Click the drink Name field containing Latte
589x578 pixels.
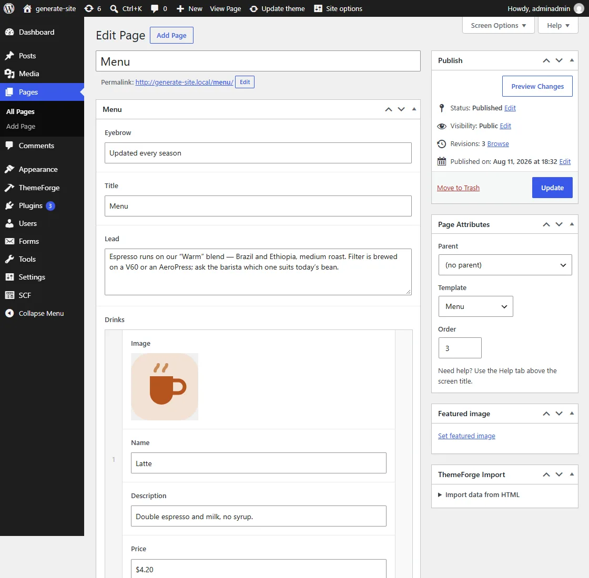[258, 463]
